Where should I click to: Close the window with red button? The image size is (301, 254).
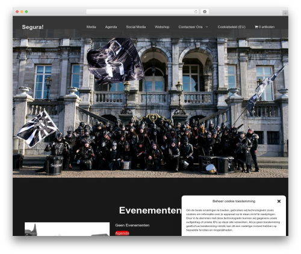(x=17, y=11)
